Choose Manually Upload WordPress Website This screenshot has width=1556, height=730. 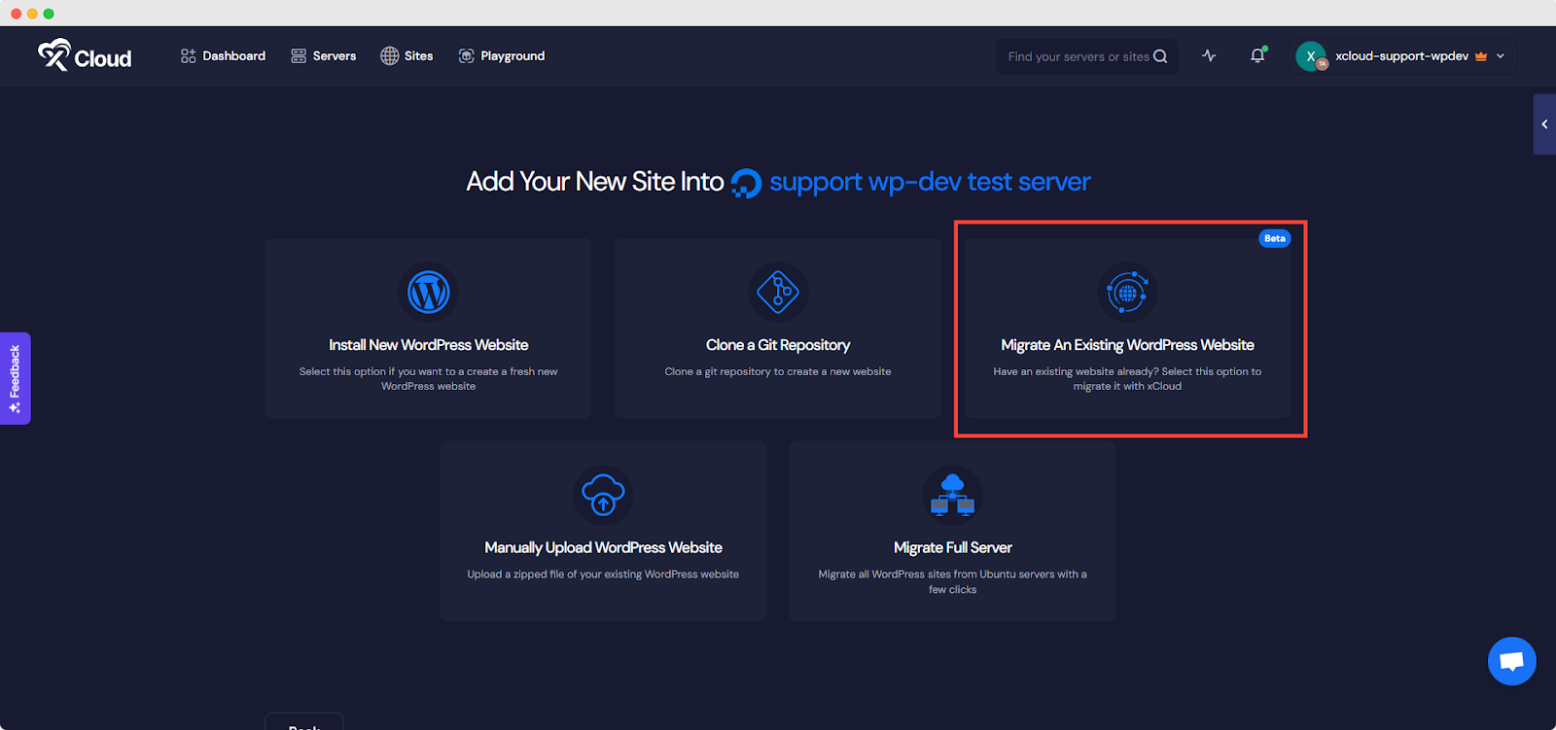tap(603, 531)
